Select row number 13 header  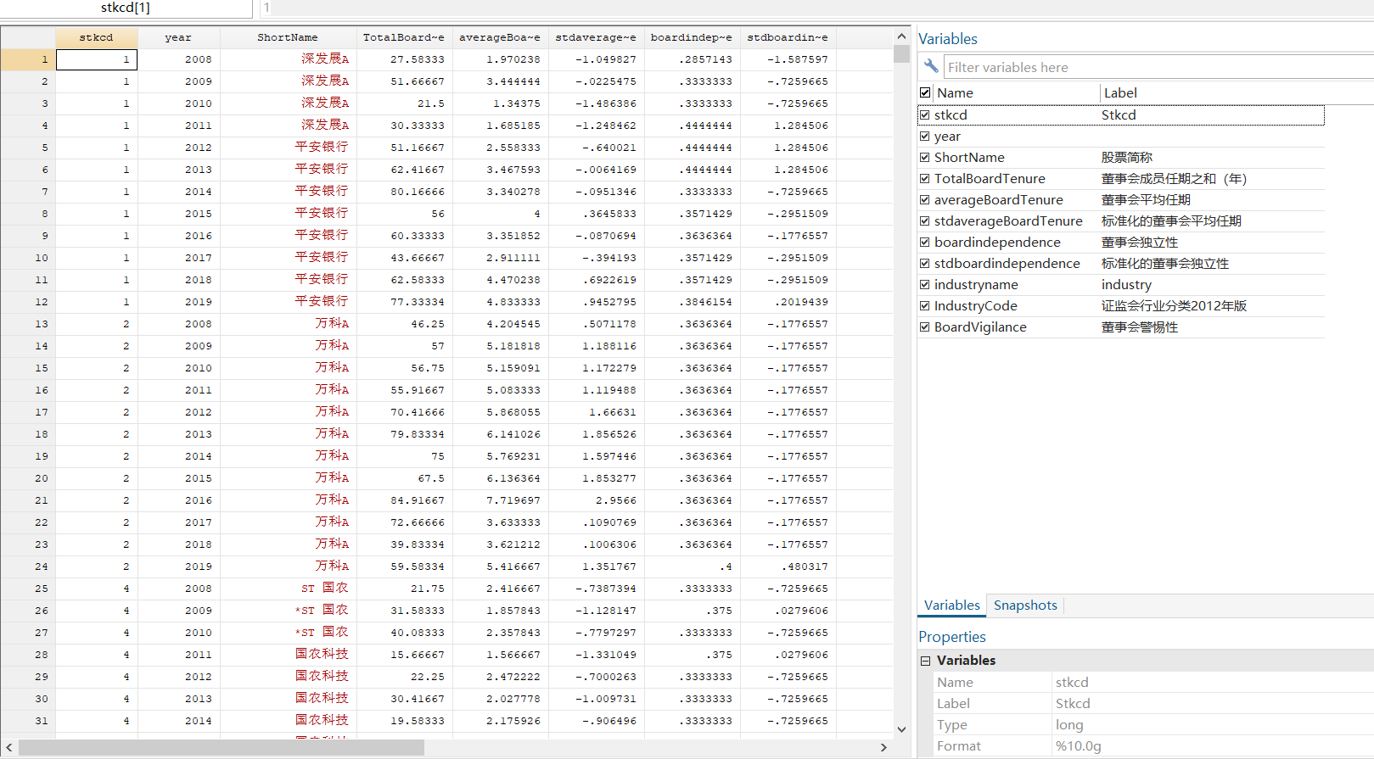pos(27,324)
